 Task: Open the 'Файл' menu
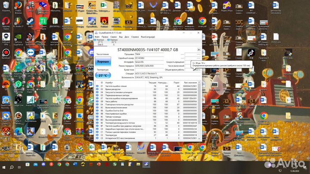(97, 37)
